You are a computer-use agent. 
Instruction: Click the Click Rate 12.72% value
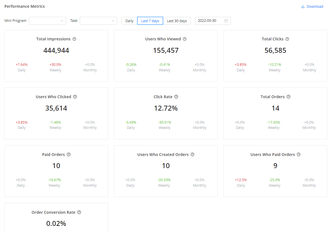pyautogui.click(x=166, y=108)
